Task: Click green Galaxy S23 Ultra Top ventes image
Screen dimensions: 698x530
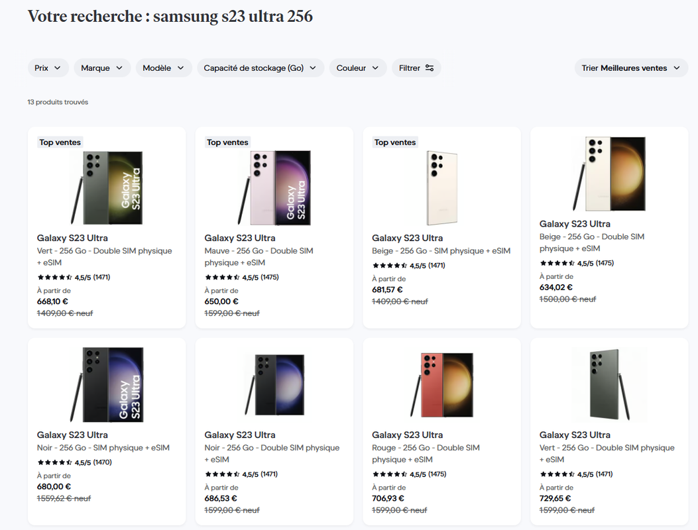Action: click(107, 188)
